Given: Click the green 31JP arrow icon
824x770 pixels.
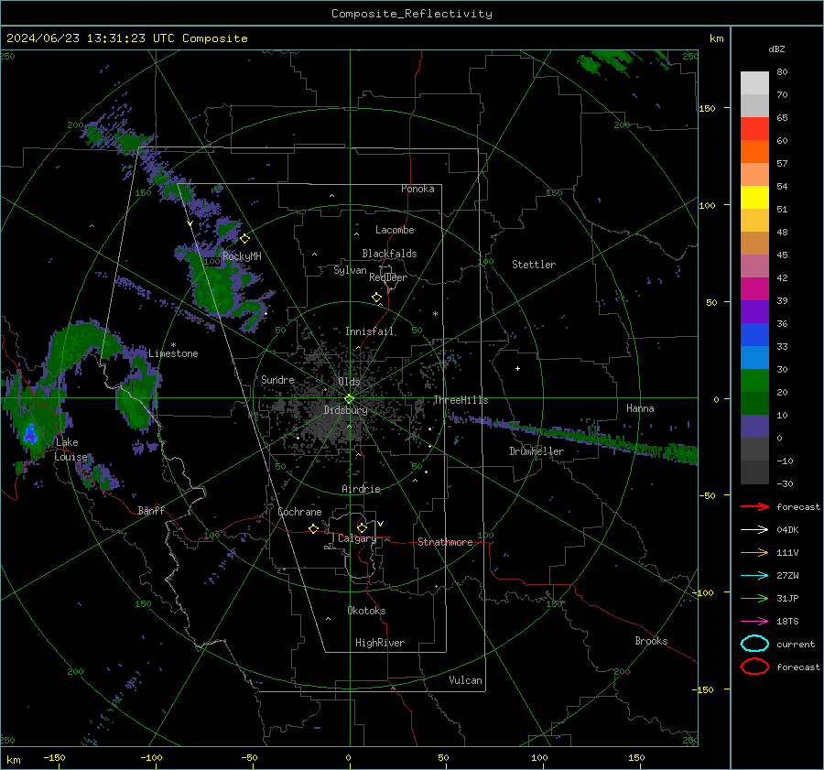Looking at the screenshot, I should pyautogui.click(x=754, y=598).
